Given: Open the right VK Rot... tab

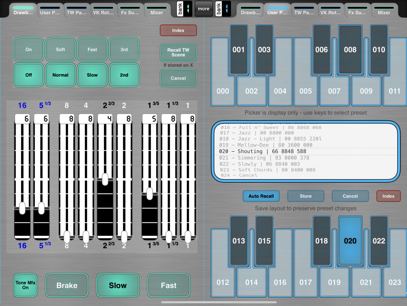Looking at the screenshot, I should point(331,10).
